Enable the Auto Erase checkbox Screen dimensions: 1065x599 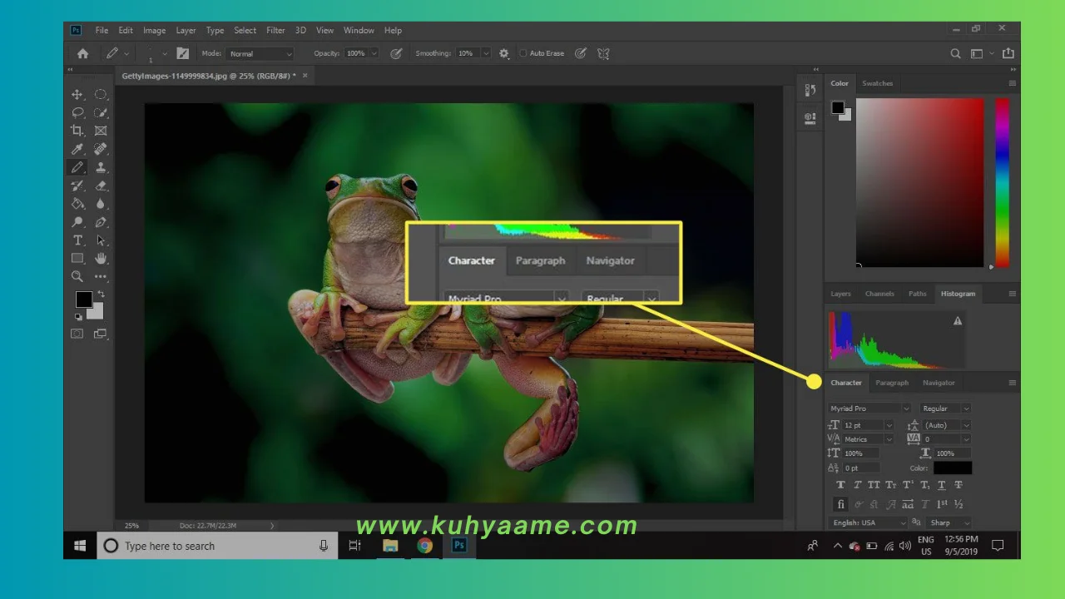(523, 53)
